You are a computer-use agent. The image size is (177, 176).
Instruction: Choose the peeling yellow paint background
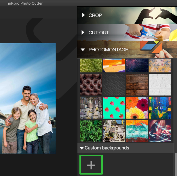click(x=160, y=65)
